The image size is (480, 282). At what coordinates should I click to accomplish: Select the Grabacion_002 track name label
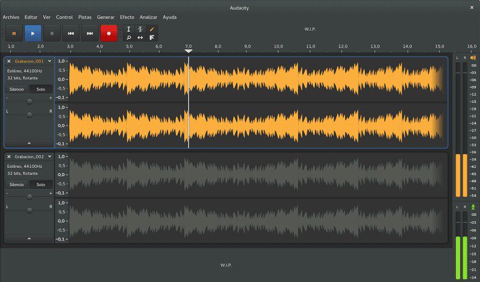coord(29,156)
